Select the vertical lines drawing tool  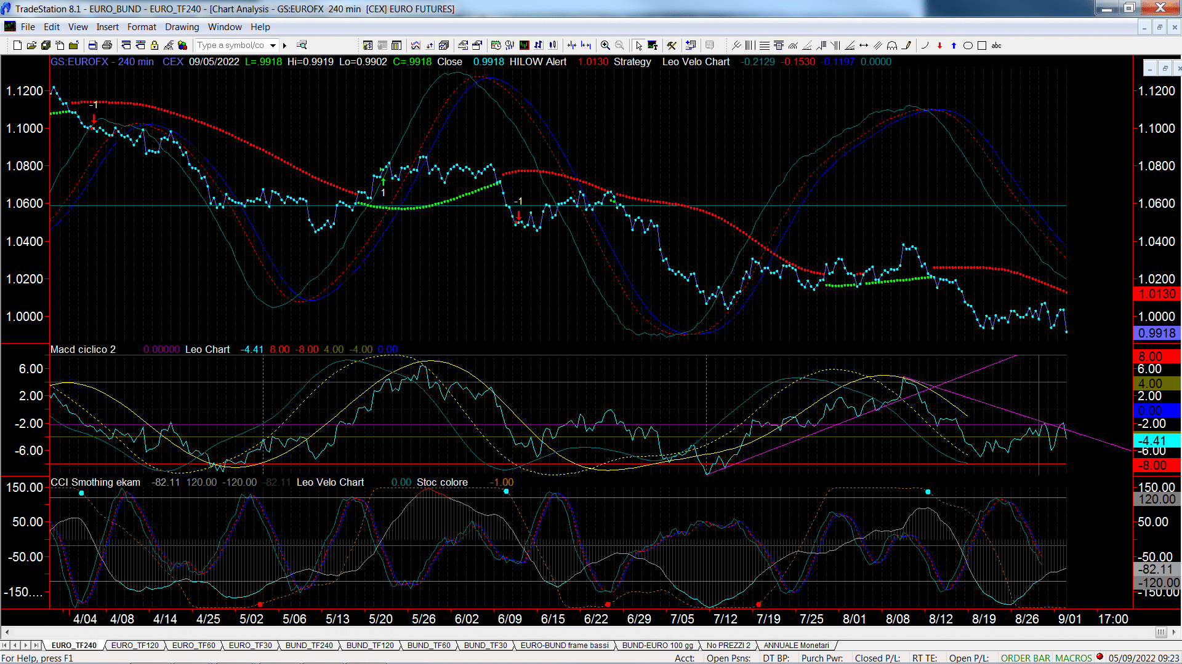tap(750, 45)
